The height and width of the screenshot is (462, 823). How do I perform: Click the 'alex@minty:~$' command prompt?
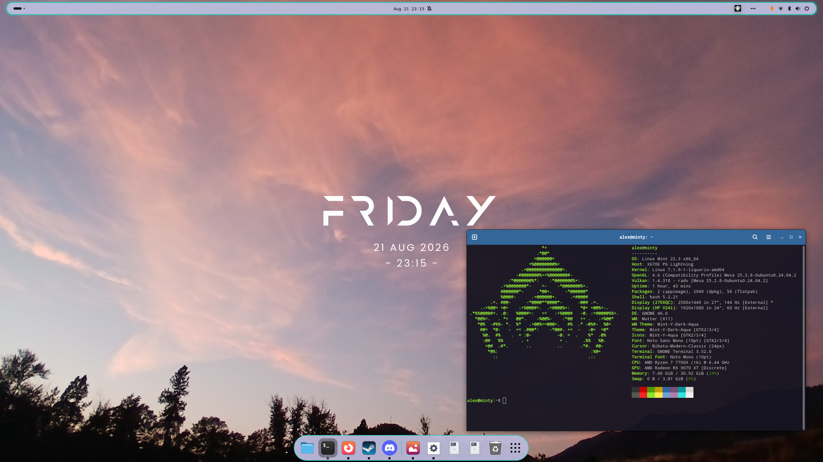[x=484, y=400]
